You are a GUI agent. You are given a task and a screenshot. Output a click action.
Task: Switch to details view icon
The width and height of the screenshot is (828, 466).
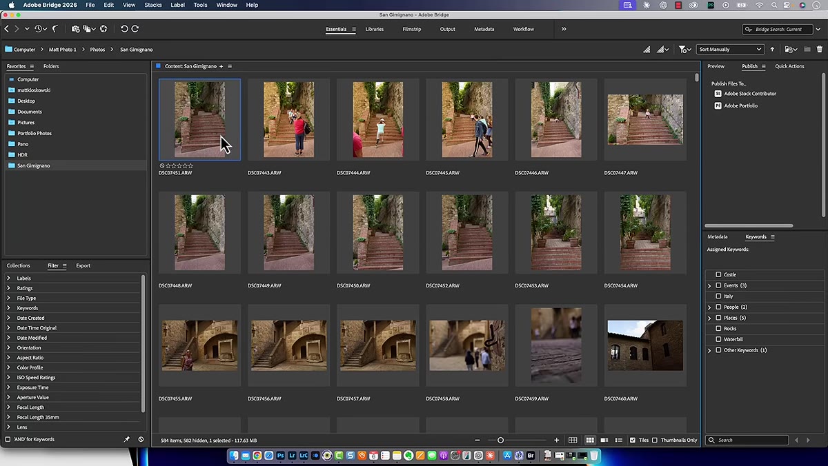click(604, 440)
